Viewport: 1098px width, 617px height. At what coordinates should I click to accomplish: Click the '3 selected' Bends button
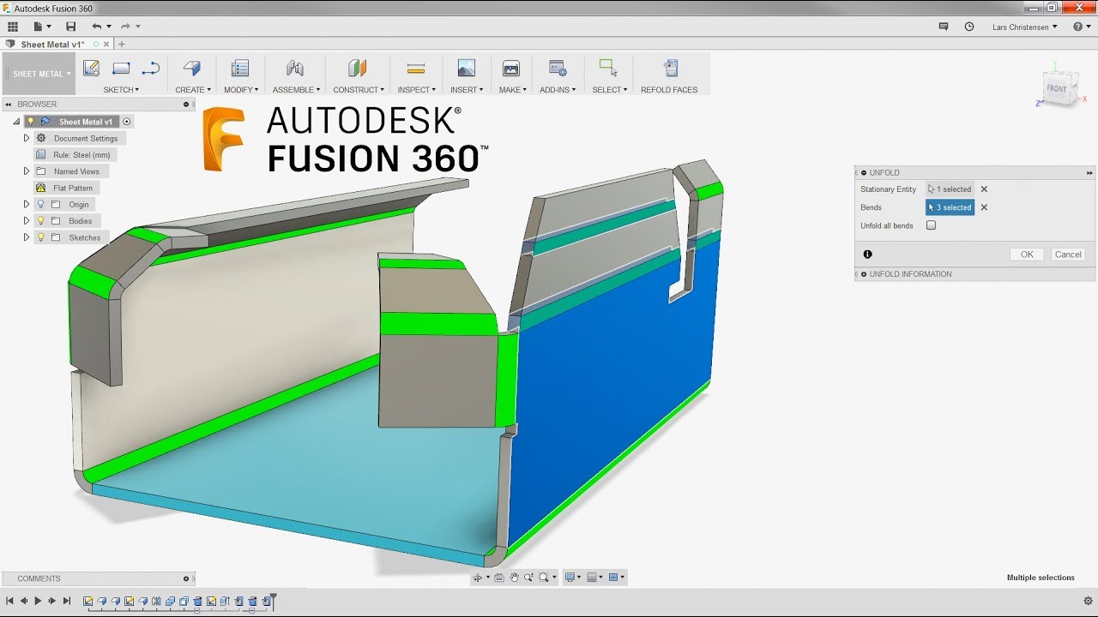click(x=950, y=207)
